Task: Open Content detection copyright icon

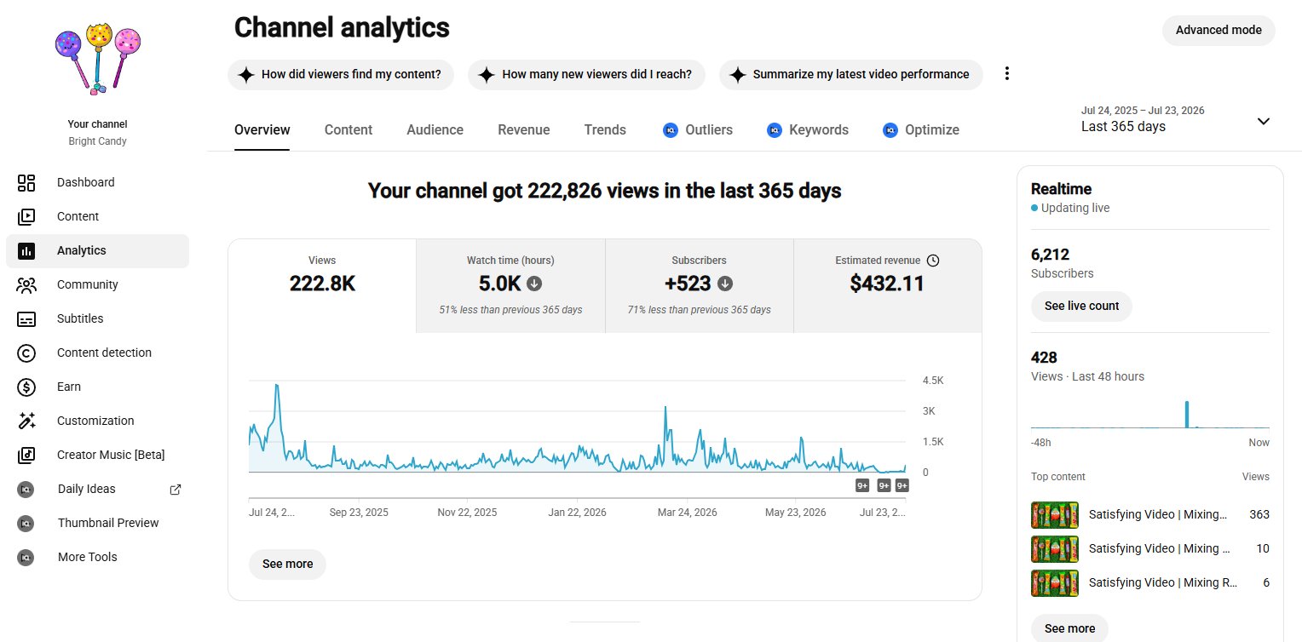Action: 26,353
